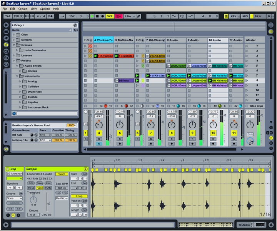Expand the Analog instrument folder
Screen dimensions: 277x231
(20, 81)
